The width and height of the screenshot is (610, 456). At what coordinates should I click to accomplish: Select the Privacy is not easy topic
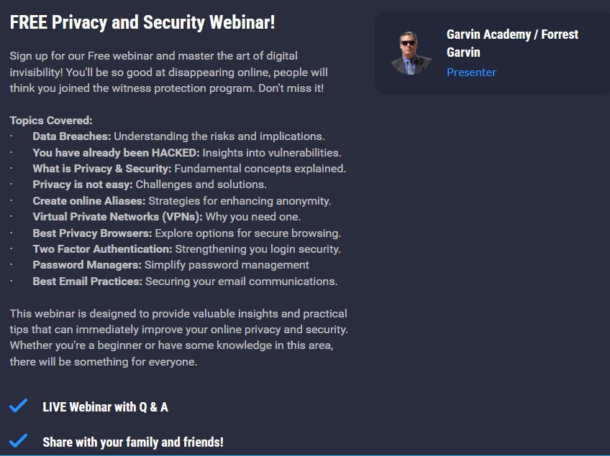click(x=149, y=185)
